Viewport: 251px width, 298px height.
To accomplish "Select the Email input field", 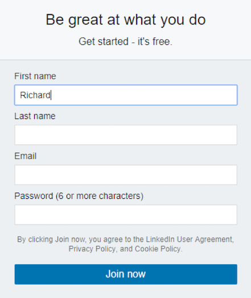I will 126,175.
